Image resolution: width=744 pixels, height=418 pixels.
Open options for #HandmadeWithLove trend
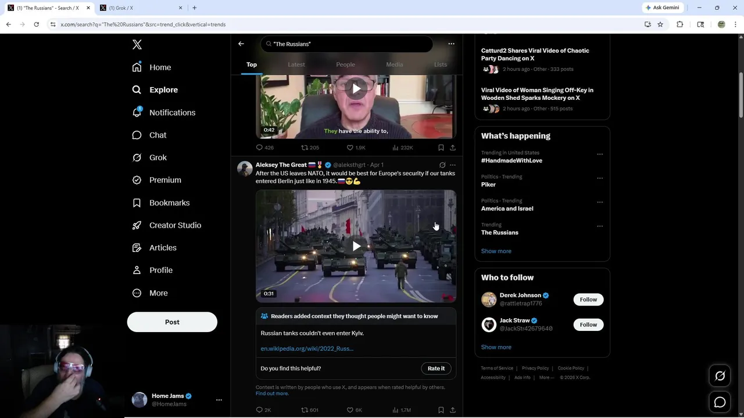pos(600,154)
